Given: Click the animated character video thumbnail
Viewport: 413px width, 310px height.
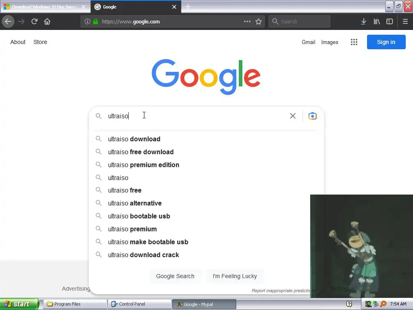Looking at the screenshot, I should point(361,246).
